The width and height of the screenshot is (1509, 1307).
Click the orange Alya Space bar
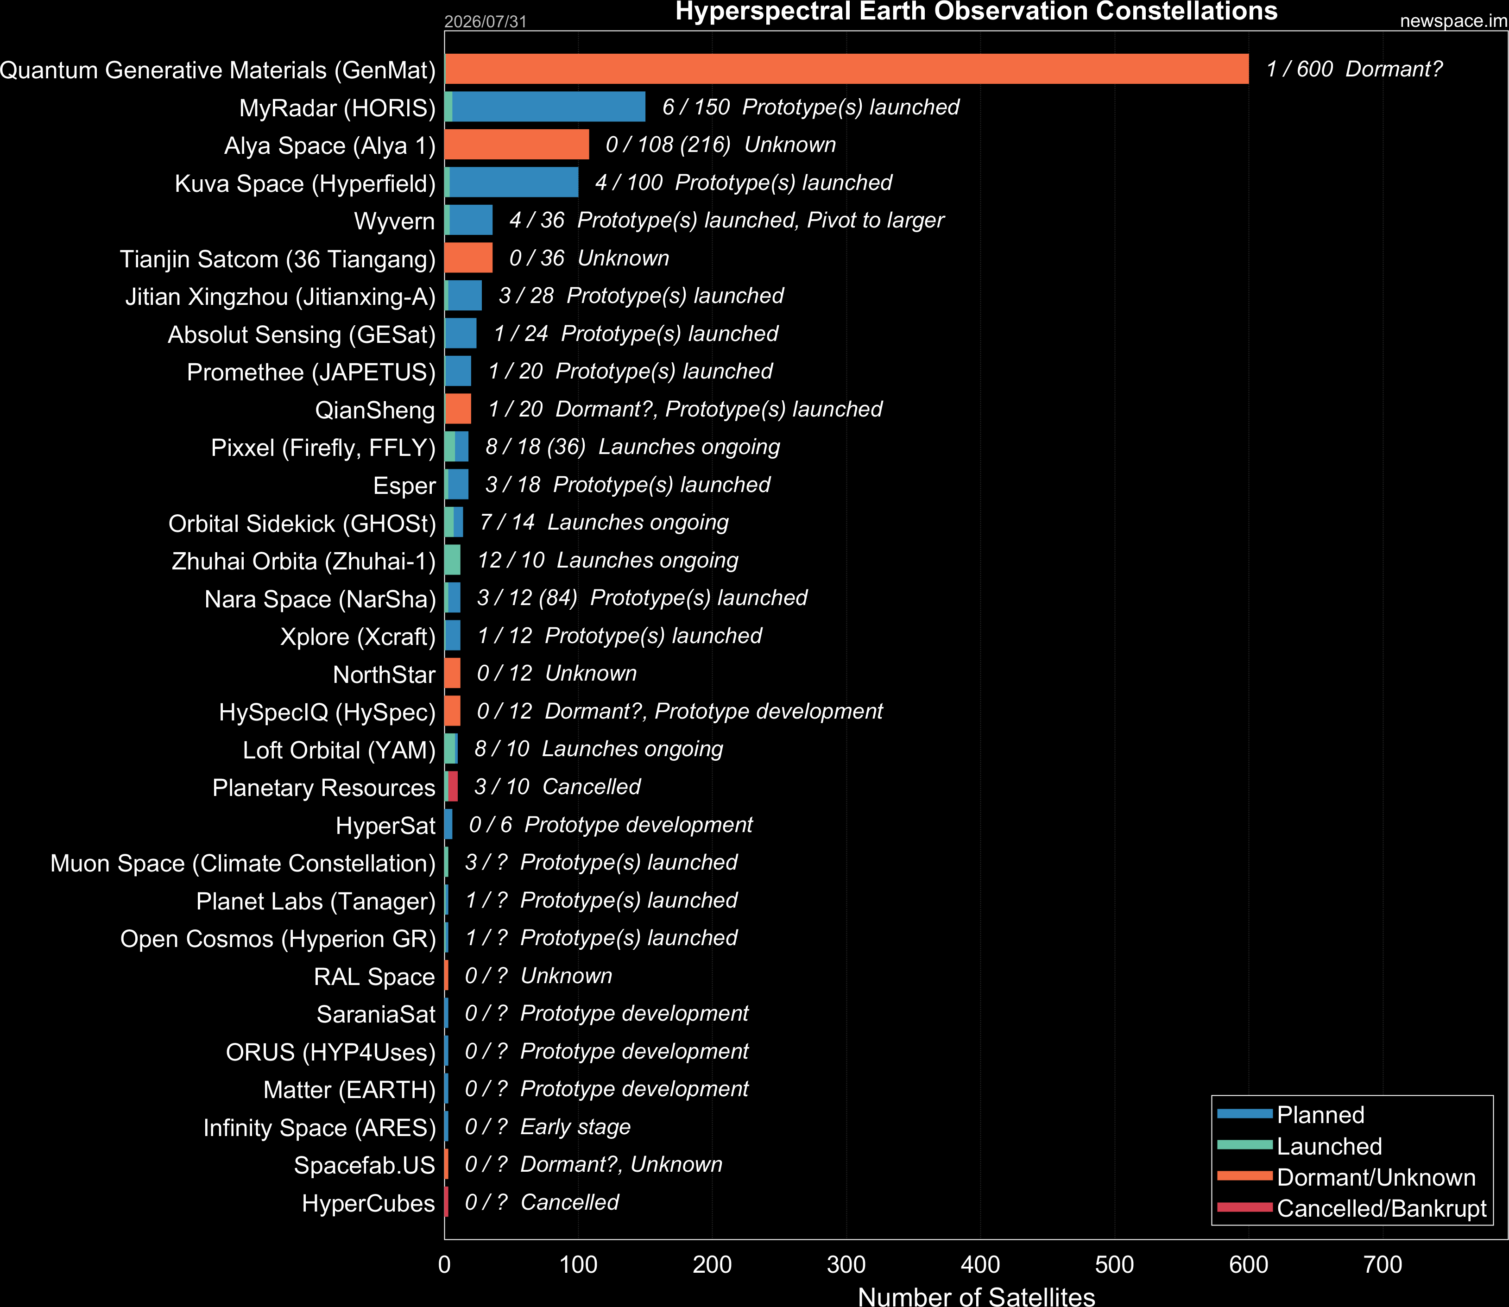517,145
